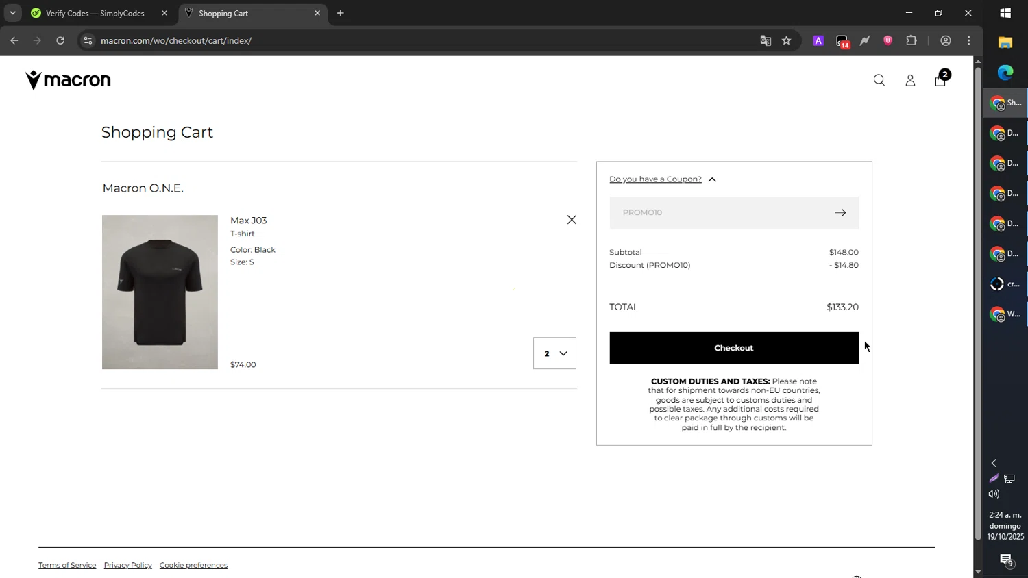Open the network tray icon
This screenshot has height=578, width=1028.
(x=1010, y=479)
